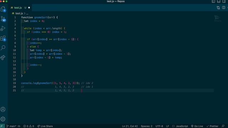Change encoding via UTF-8

159,126
